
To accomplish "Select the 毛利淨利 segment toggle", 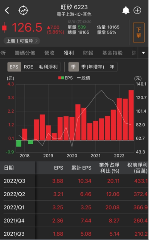I will pos(48,67).
